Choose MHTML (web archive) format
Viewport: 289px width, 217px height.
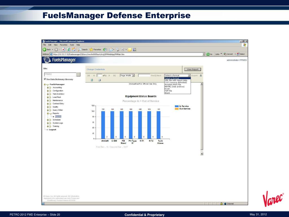[x=178, y=87]
